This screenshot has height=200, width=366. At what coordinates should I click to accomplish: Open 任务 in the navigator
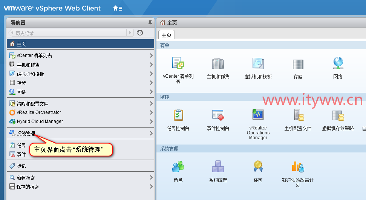coord(81,145)
